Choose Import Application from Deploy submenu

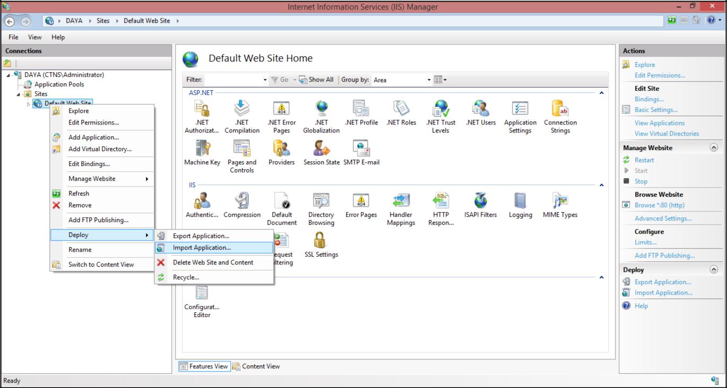tap(214, 248)
